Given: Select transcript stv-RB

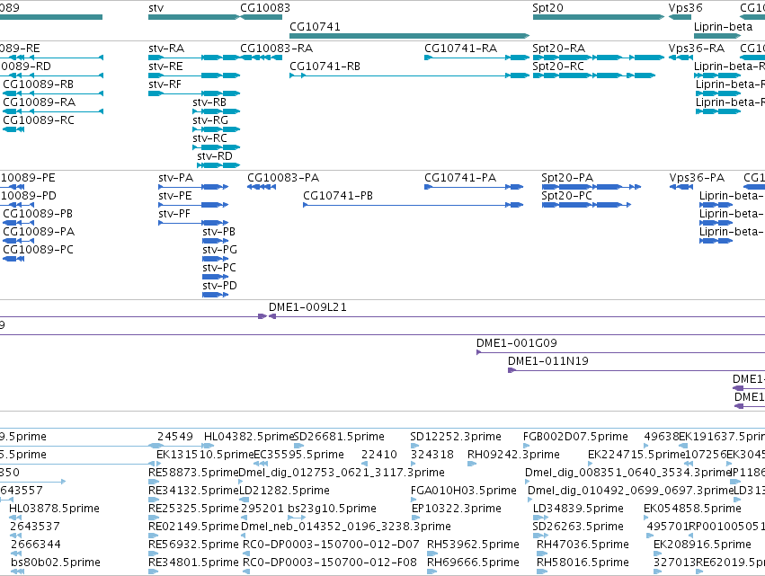Looking at the screenshot, I should [x=216, y=111].
